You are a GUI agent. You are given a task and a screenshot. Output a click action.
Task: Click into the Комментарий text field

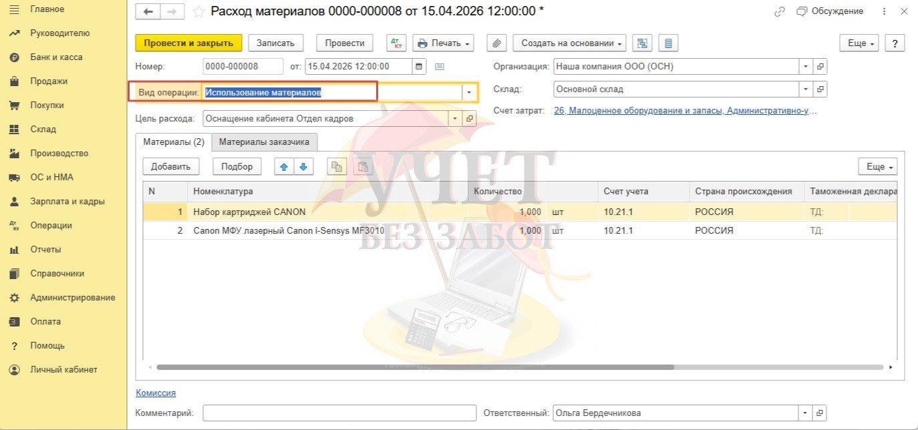[x=339, y=413]
